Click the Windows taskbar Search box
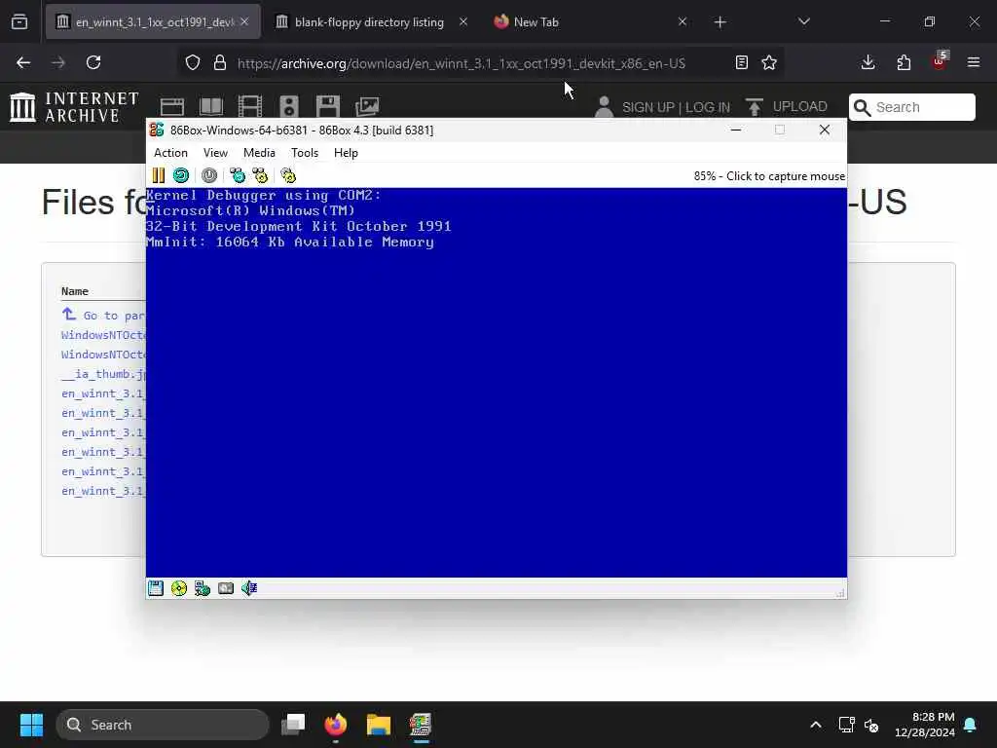The image size is (997, 748). 163,725
